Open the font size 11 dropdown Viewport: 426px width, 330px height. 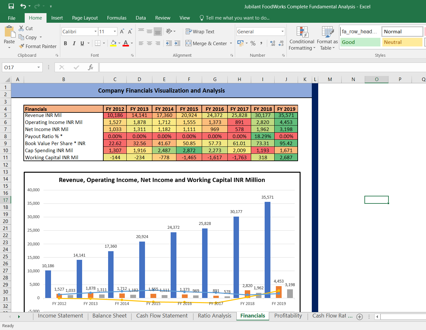pos(115,31)
